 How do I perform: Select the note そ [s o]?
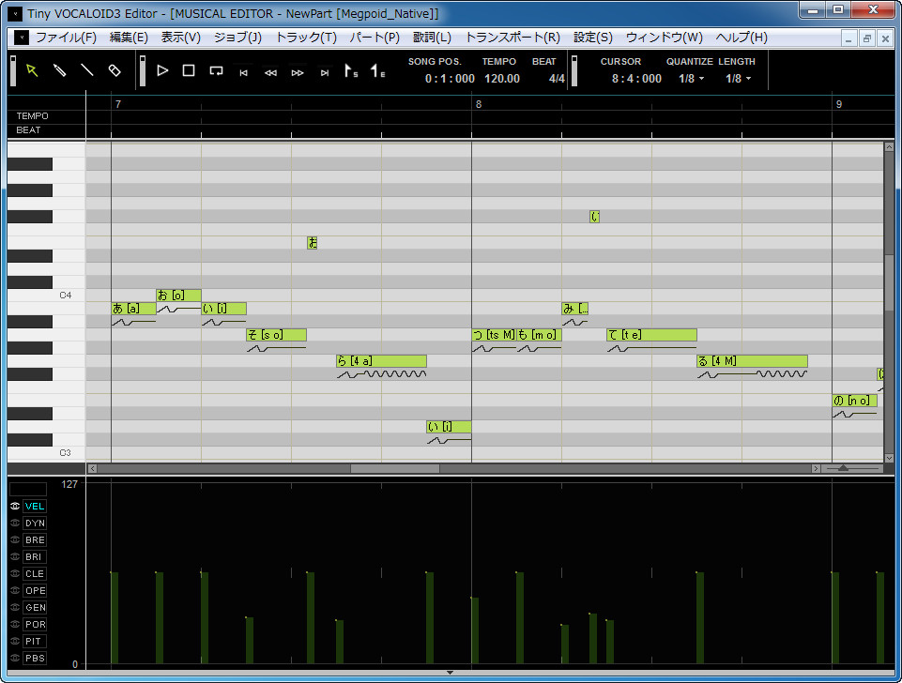(276, 335)
